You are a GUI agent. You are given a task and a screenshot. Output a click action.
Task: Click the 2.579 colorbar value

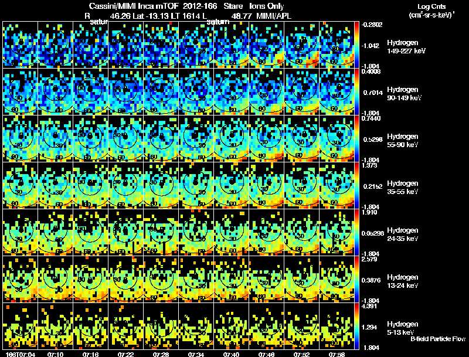(369, 259)
